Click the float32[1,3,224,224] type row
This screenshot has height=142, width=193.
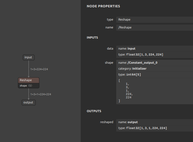155,55
